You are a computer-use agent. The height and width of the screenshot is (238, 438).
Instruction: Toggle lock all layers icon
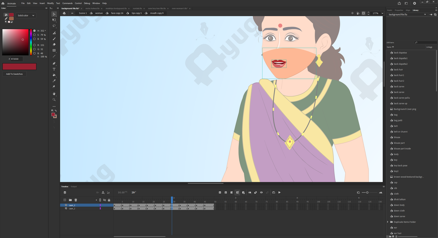coord(109,200)
